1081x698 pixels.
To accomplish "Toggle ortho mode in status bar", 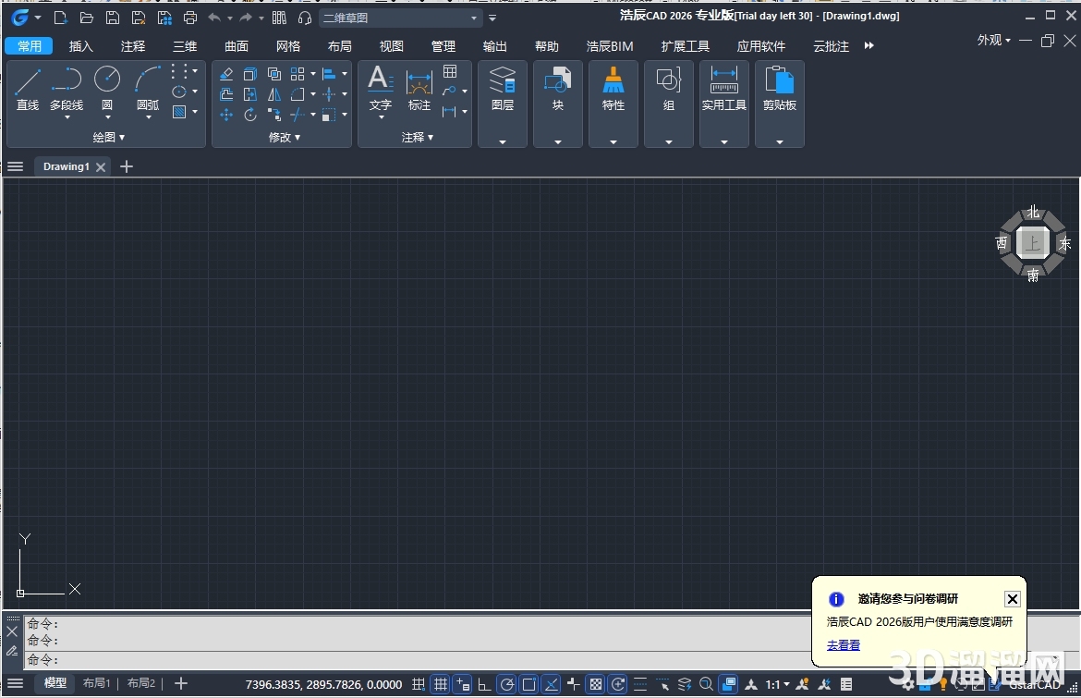I will (484, 684).
